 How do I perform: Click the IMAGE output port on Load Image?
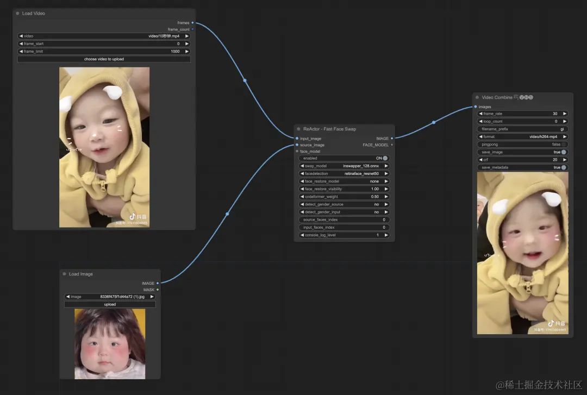158,283
